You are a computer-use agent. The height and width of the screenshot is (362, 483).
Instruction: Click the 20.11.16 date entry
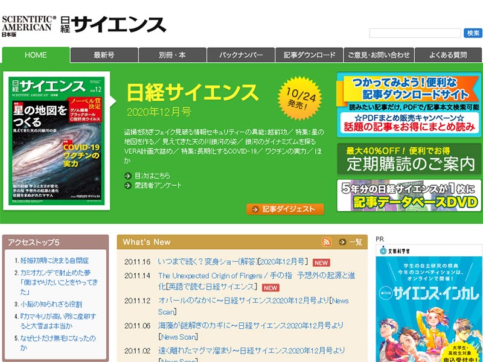(138, 262)
